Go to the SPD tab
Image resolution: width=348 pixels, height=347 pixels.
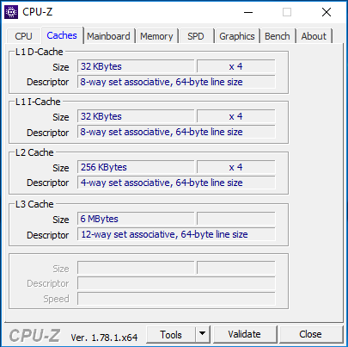pos(196,36)
